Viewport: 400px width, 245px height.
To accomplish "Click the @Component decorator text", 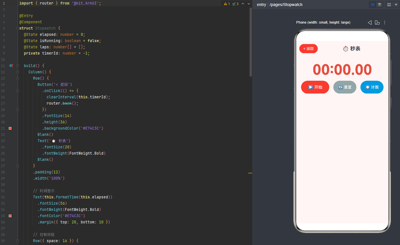I will pyautogui.click(x=31, y=22).
